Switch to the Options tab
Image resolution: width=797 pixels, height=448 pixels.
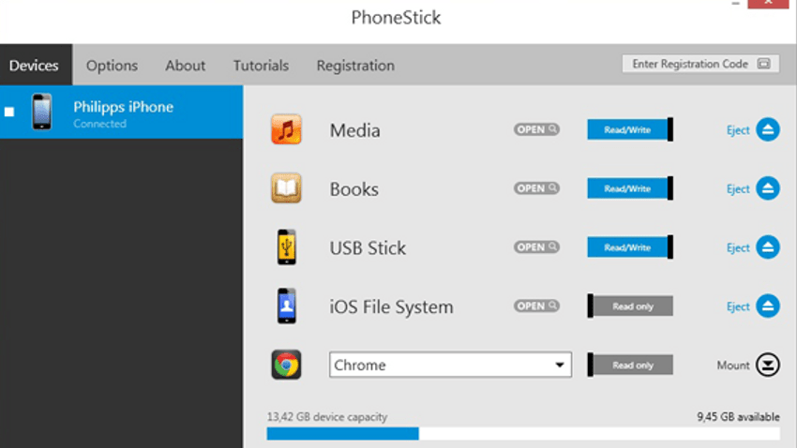pyautogui.click(x=112, y=65)
